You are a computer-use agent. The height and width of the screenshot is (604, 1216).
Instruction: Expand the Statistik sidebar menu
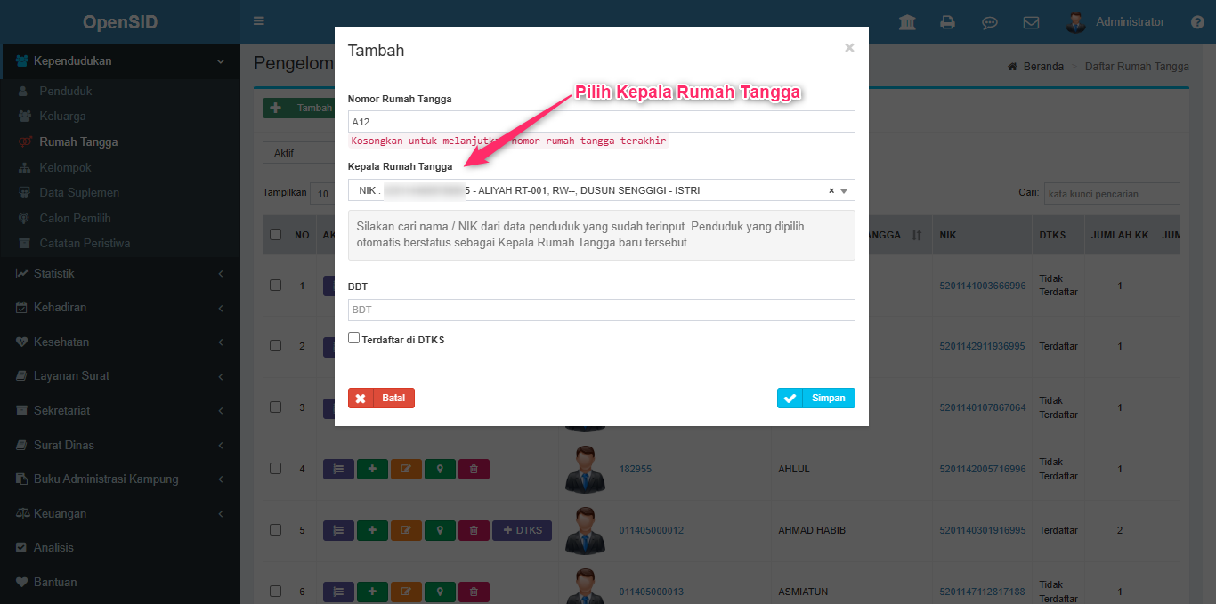click(x=119, y=273)
